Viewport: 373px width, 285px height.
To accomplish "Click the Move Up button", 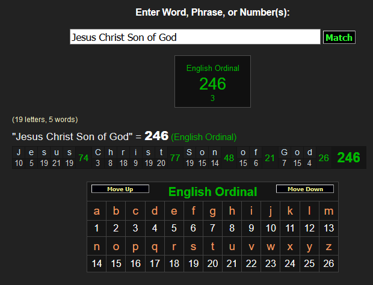I will click(x=120, y=189).
